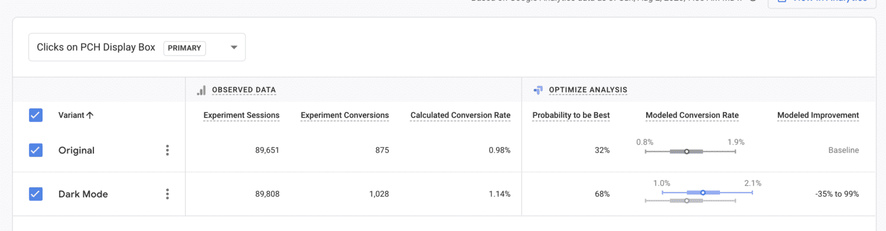The width and height of the screenshot is (886, 231).
Task: Click the Calculated Conversion Rate header
Action: click(461, 115)
